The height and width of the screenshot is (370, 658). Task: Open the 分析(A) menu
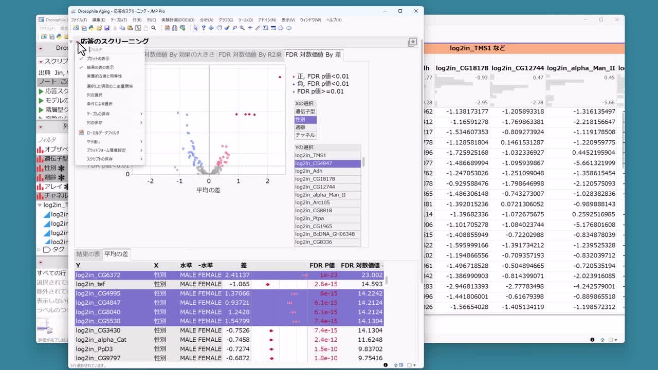coord(207,20)
